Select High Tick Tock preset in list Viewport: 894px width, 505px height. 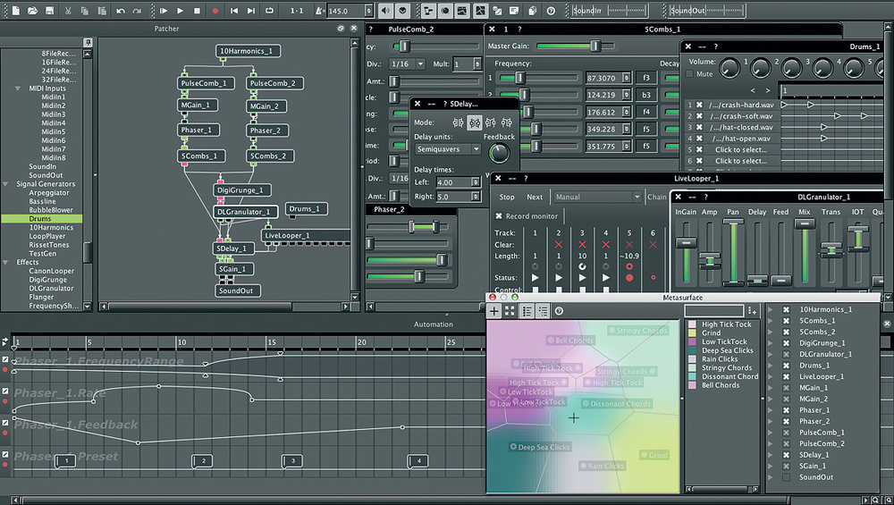(x=726, y=324)
